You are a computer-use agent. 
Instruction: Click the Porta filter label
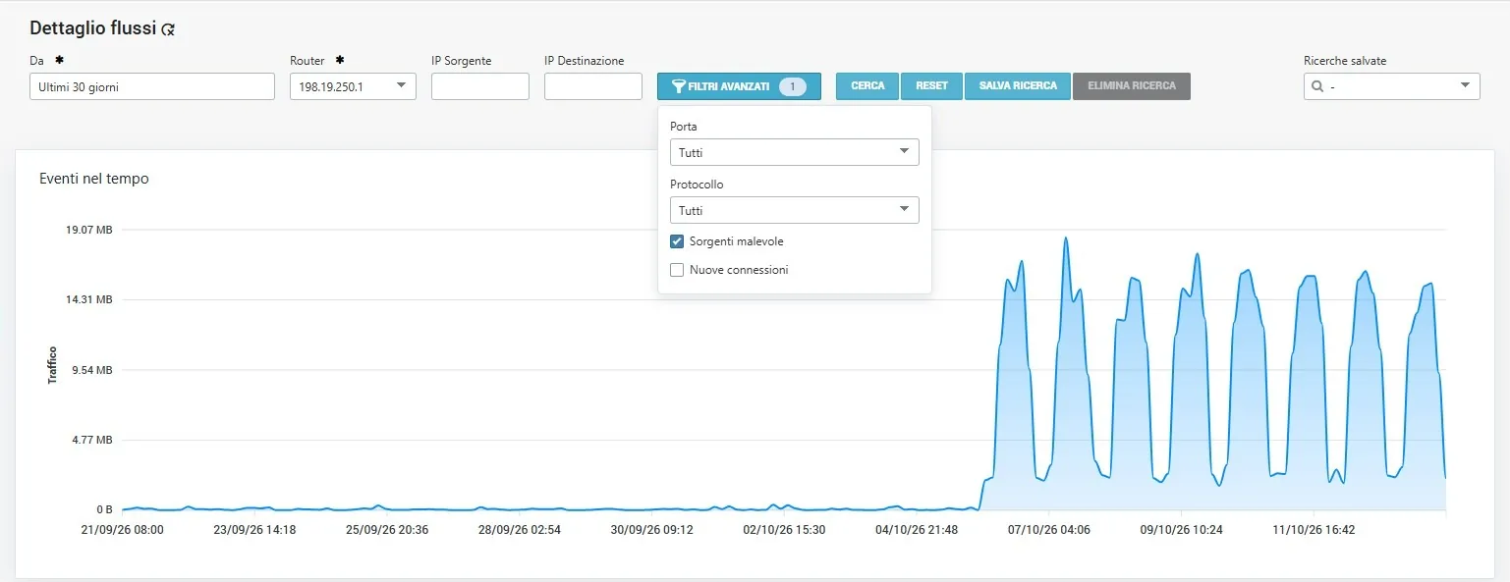(x=684, y=127)
